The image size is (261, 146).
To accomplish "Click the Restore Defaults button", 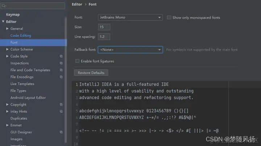I will (91, 73).
